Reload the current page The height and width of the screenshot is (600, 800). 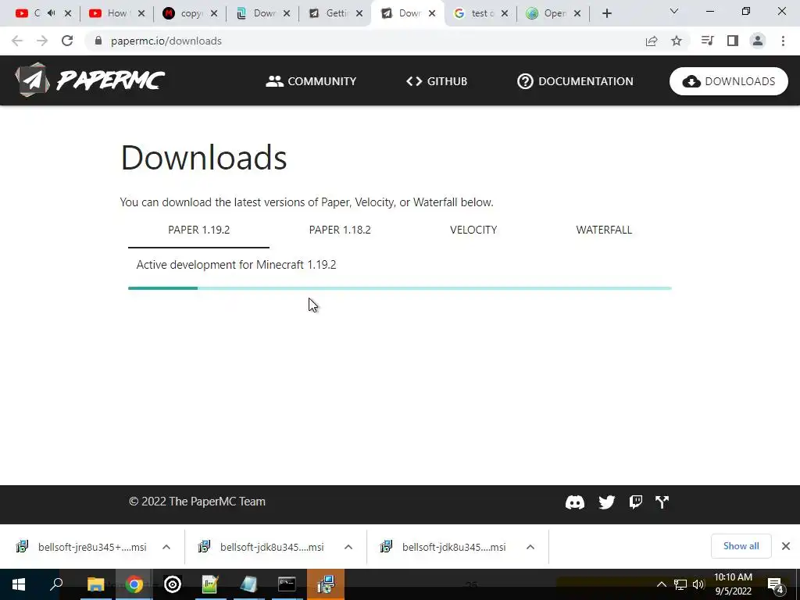coord(67,41)
